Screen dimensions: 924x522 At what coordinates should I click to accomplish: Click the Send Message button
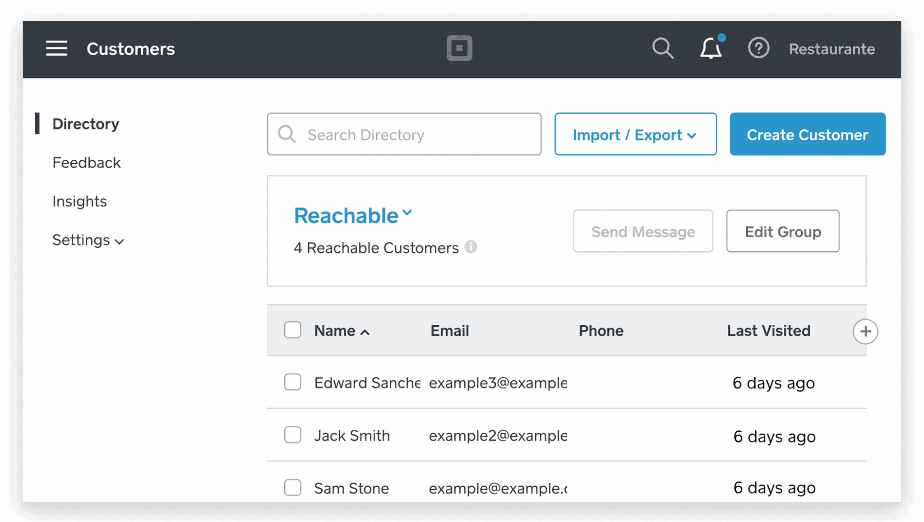[643, 231]
